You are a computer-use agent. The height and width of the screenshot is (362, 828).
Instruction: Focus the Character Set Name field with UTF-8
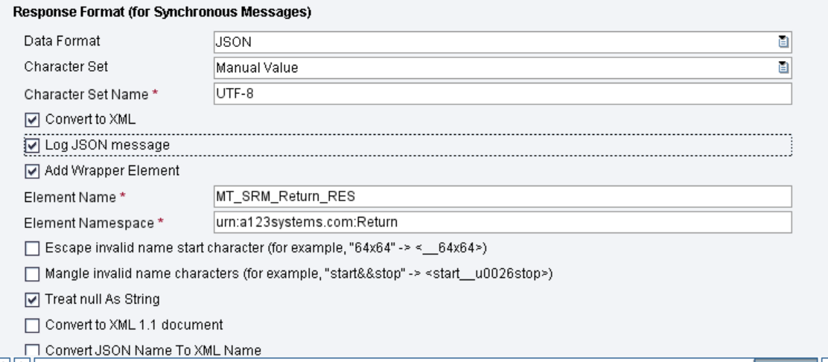coord(502,94)
